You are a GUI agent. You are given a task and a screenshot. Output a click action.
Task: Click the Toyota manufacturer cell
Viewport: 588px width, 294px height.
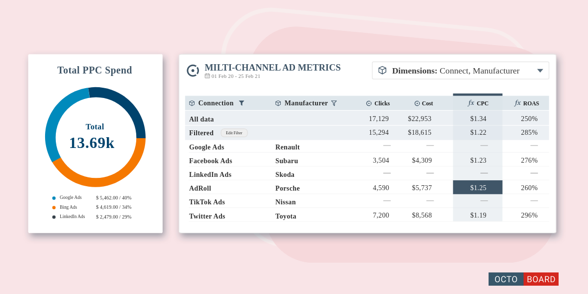[286, 216]
